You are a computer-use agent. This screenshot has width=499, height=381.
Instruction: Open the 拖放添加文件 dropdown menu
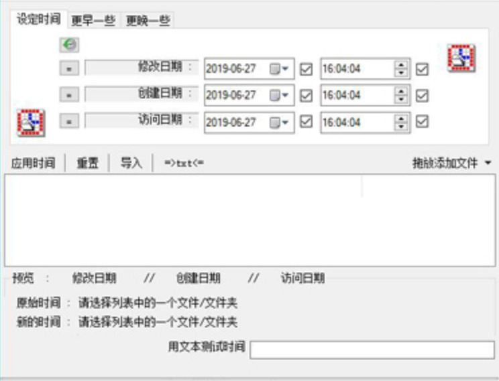click(x=452, y=163)
